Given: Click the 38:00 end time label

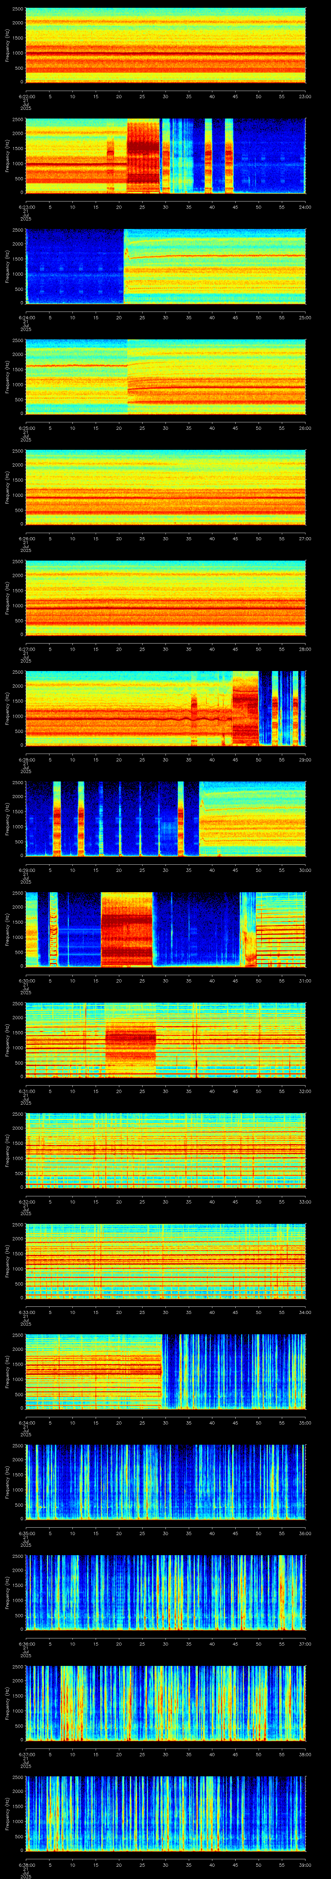Looking at the screenshot, I should click(305, 1754).
